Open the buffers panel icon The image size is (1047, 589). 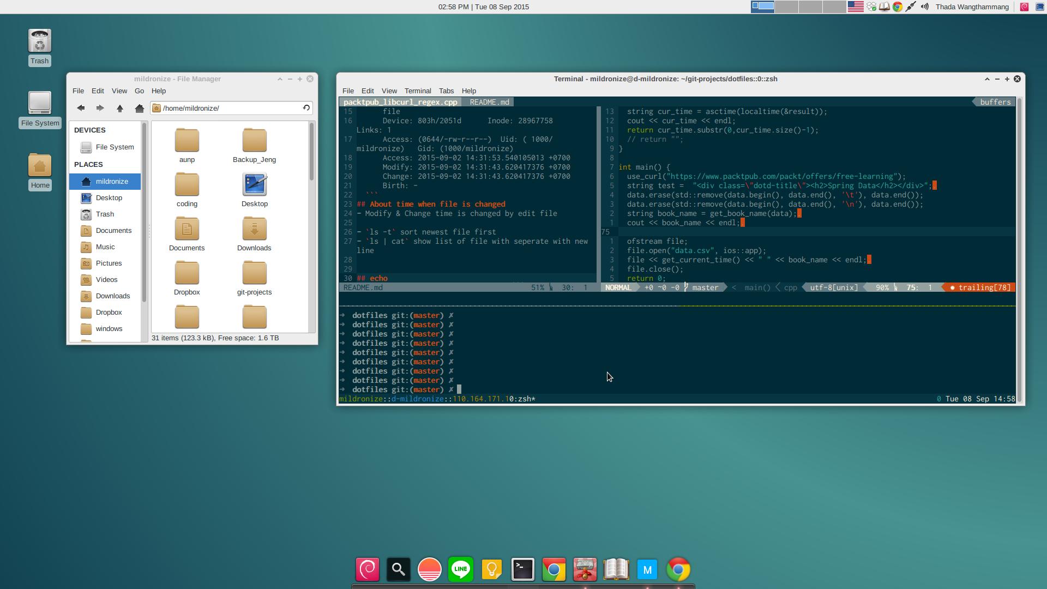(995, 101)
